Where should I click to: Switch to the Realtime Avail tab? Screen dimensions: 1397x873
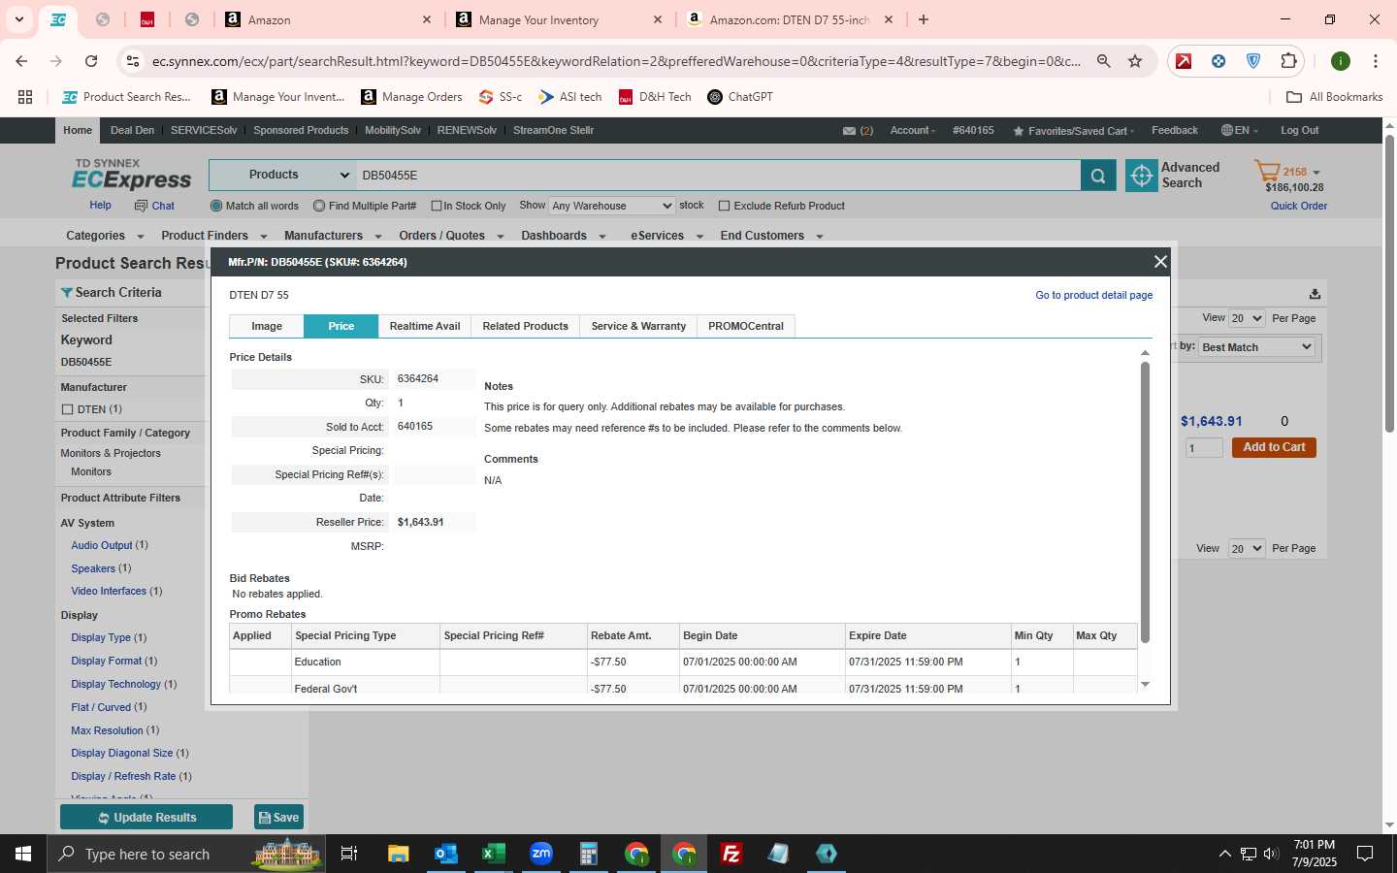pyautogui.click(x=425, y=327)
